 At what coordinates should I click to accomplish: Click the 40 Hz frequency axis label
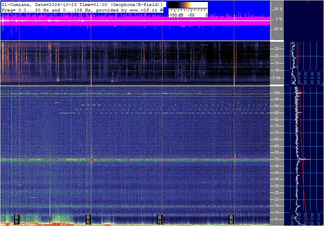click(x=276, y=173)
